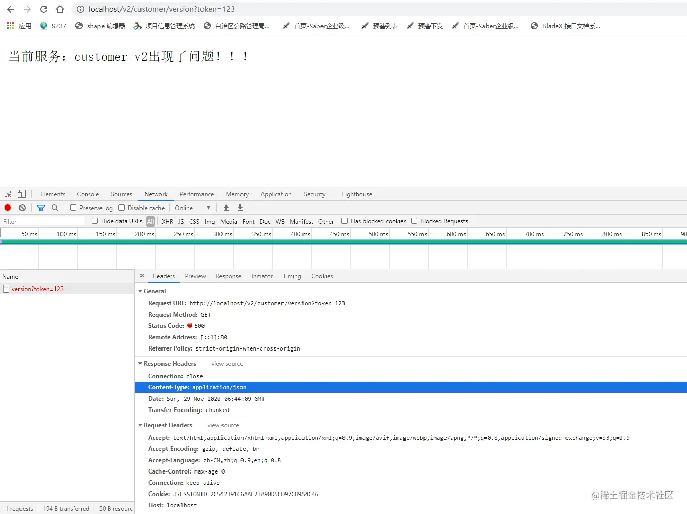Switch to the Console panel
The height and width of the screenshot is (514, 687).
pyautogui.click(x=88, y=194)
